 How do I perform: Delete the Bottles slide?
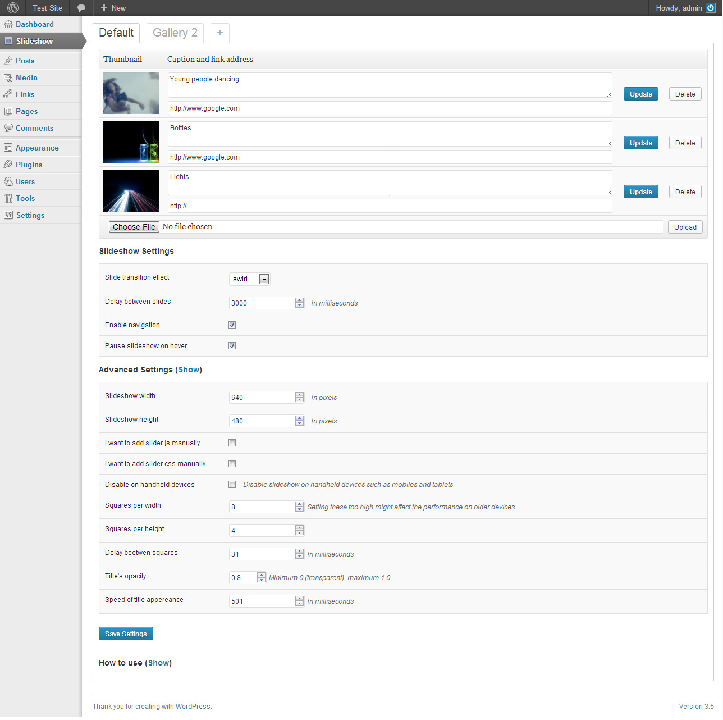click(685, 143)
